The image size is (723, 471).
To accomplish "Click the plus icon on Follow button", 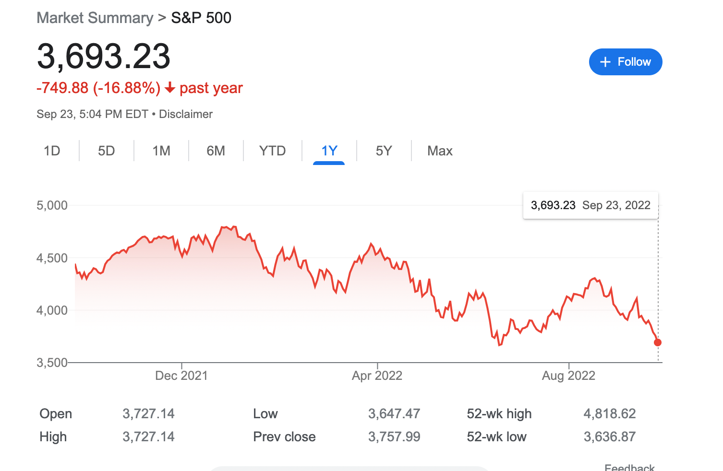I will pyautogui.click(x=604, y=62).
